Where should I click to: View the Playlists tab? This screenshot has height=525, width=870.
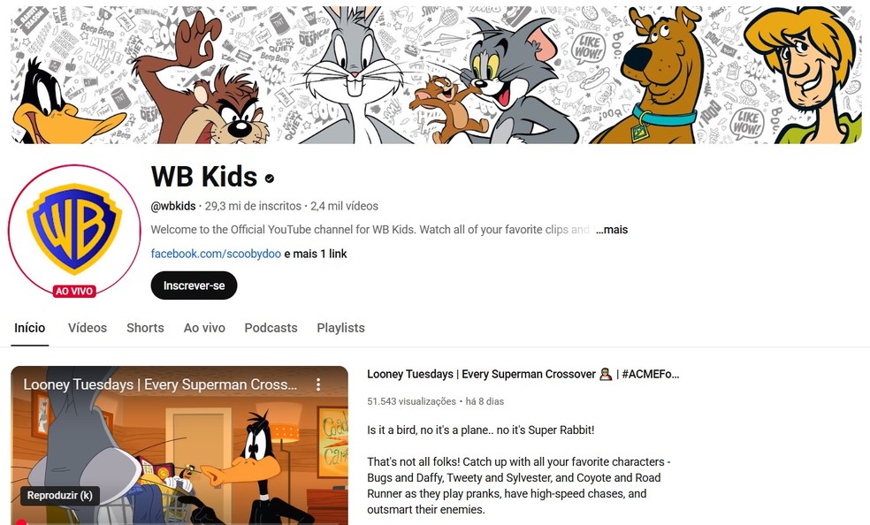point(340,328)
